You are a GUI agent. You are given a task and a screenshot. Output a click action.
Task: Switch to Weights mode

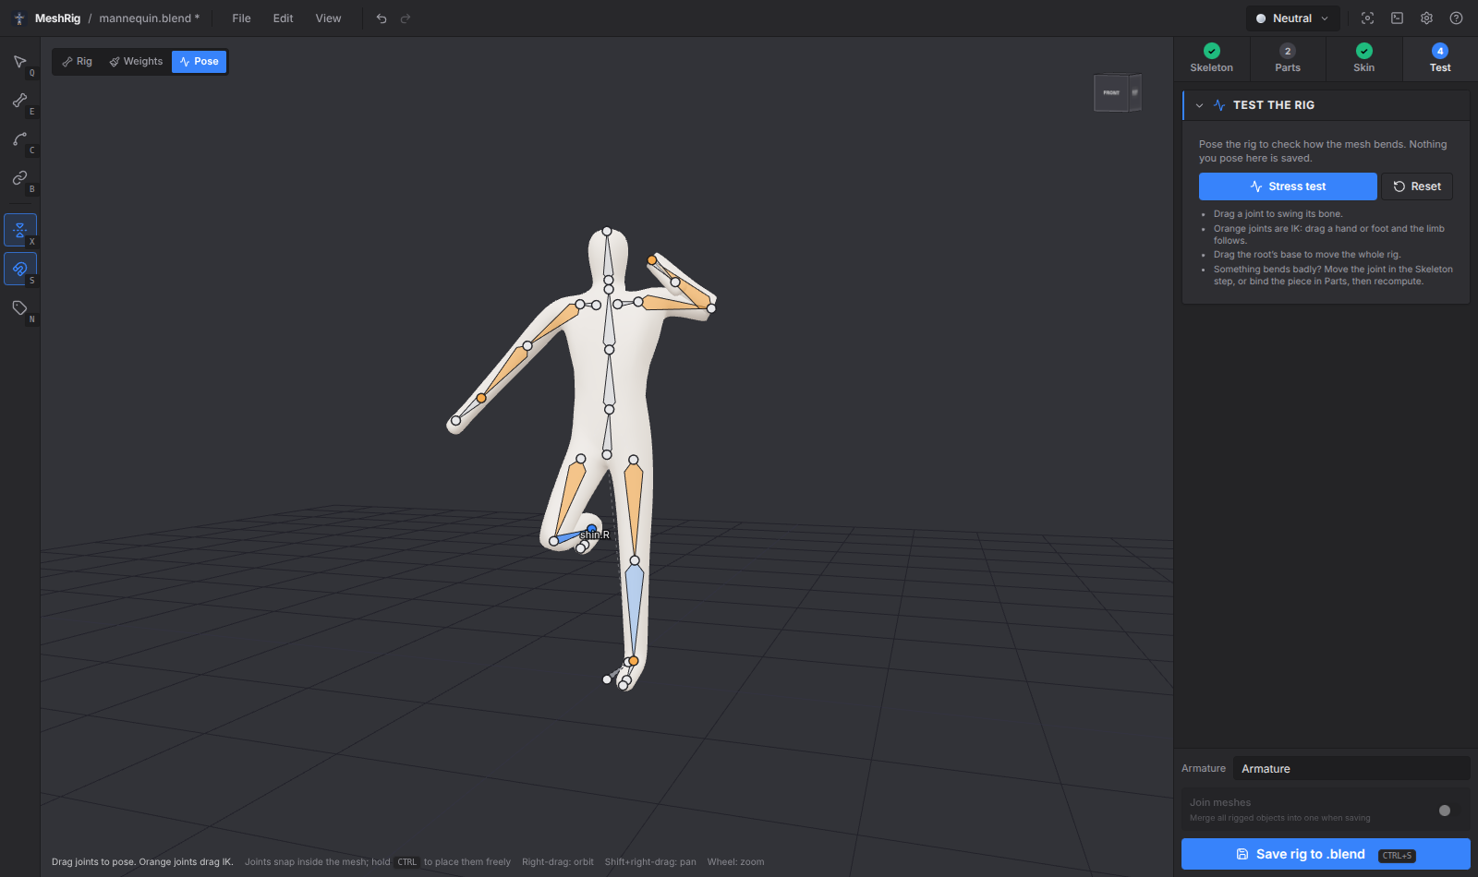point(136,62)
